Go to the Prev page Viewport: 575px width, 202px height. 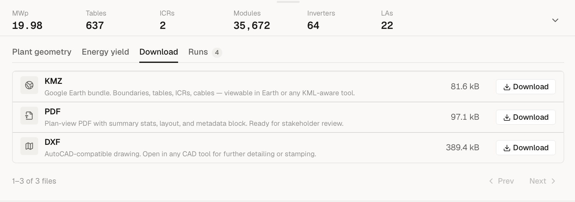pyautogui.click(x=502, y=181)
